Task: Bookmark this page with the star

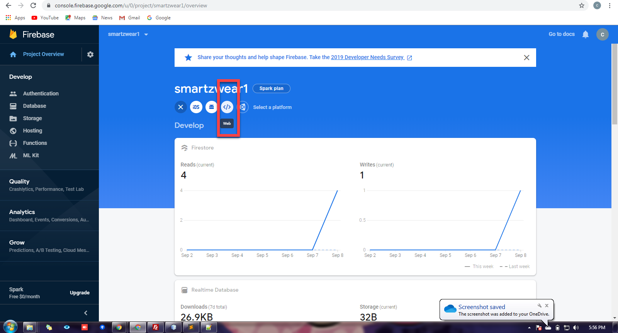Action: (x=582, y=5)
